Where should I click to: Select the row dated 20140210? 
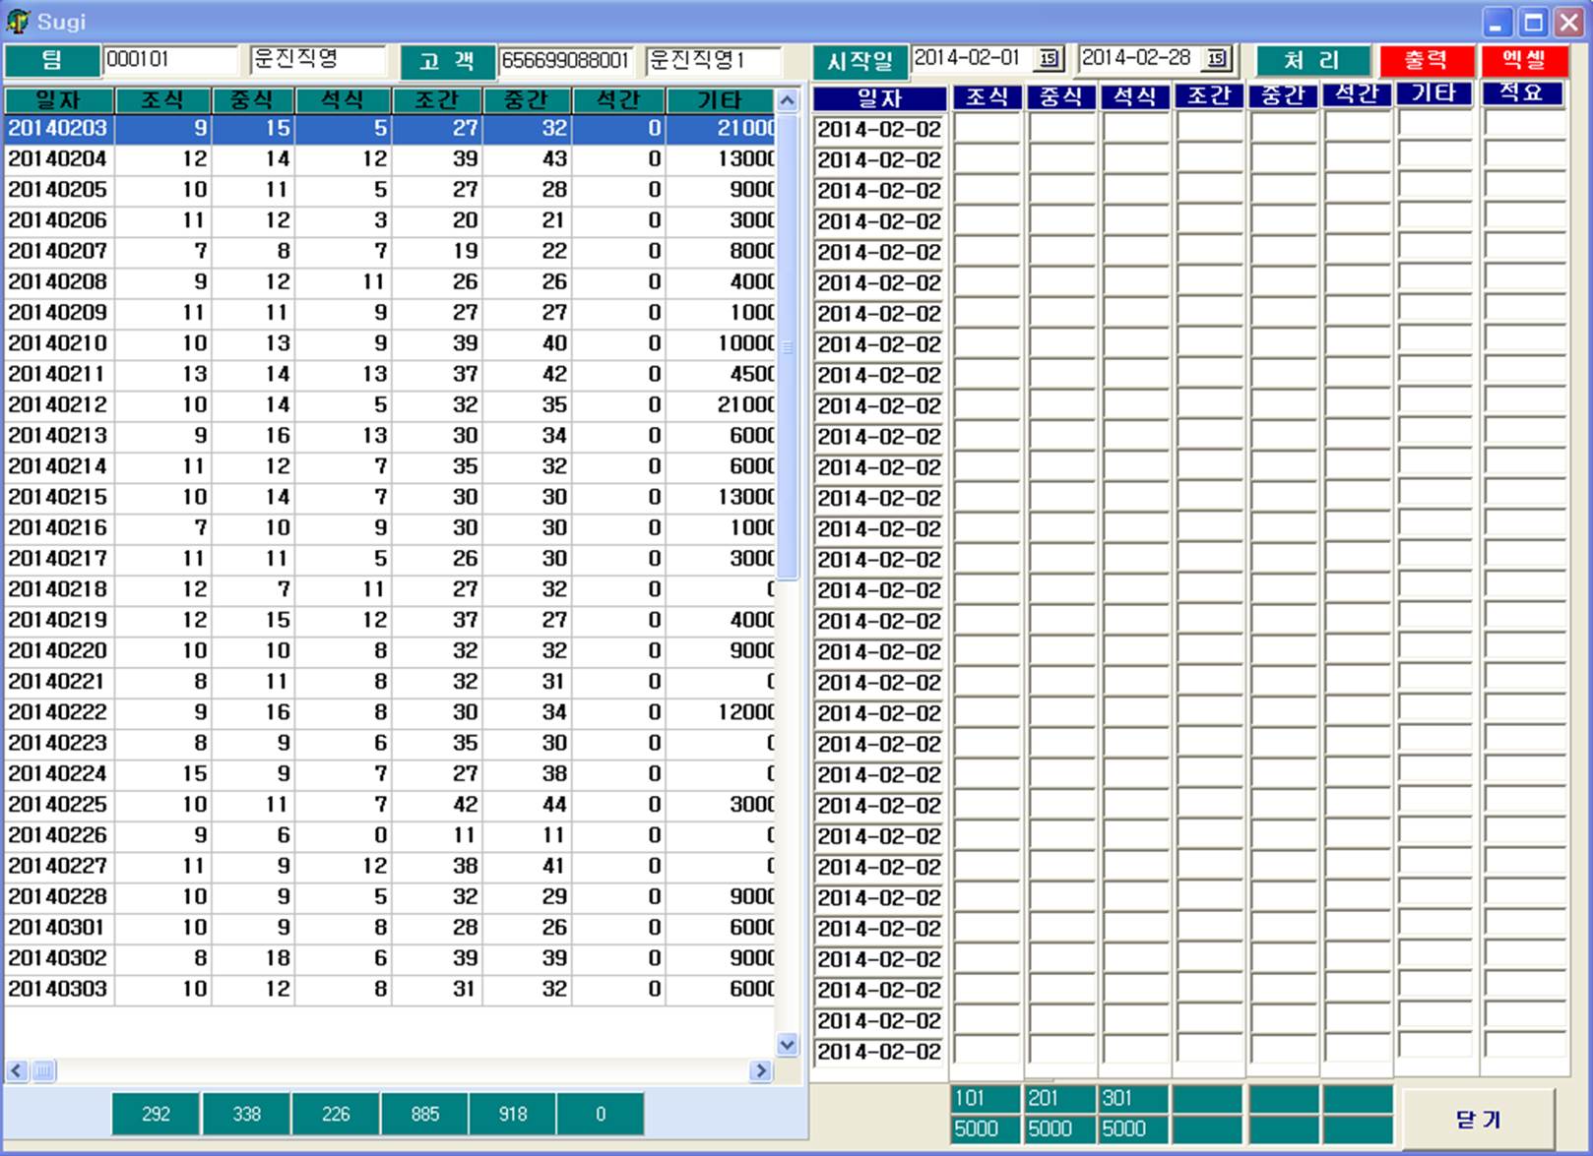pos(390,343)
